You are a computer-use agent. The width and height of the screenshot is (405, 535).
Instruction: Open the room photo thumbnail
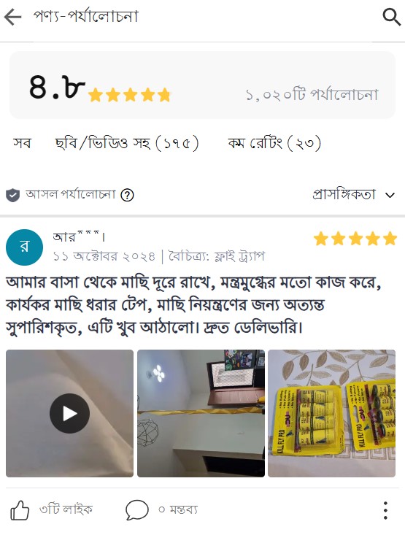coord(201,414)
